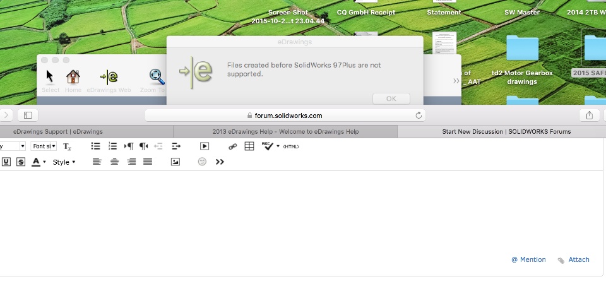Viewport: 606px width, 296px height.
Task: Switch editor to HTML source view
Action: pos(291,146)
